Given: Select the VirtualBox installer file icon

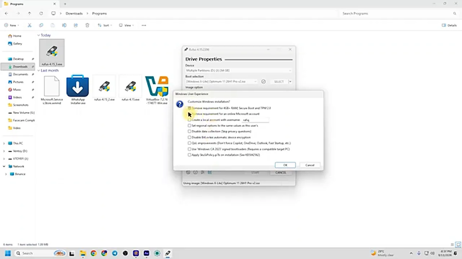Looking at the screenshot, I should [x=157, y=90].
